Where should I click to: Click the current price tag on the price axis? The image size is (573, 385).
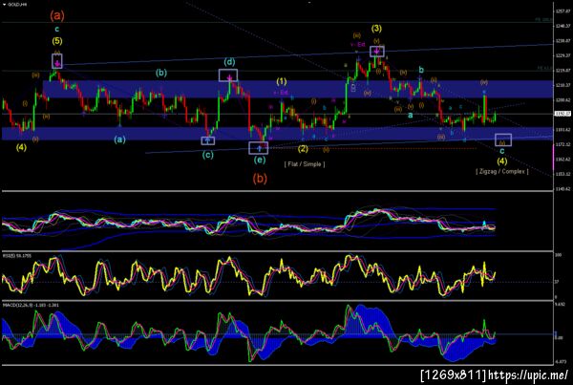562,114
